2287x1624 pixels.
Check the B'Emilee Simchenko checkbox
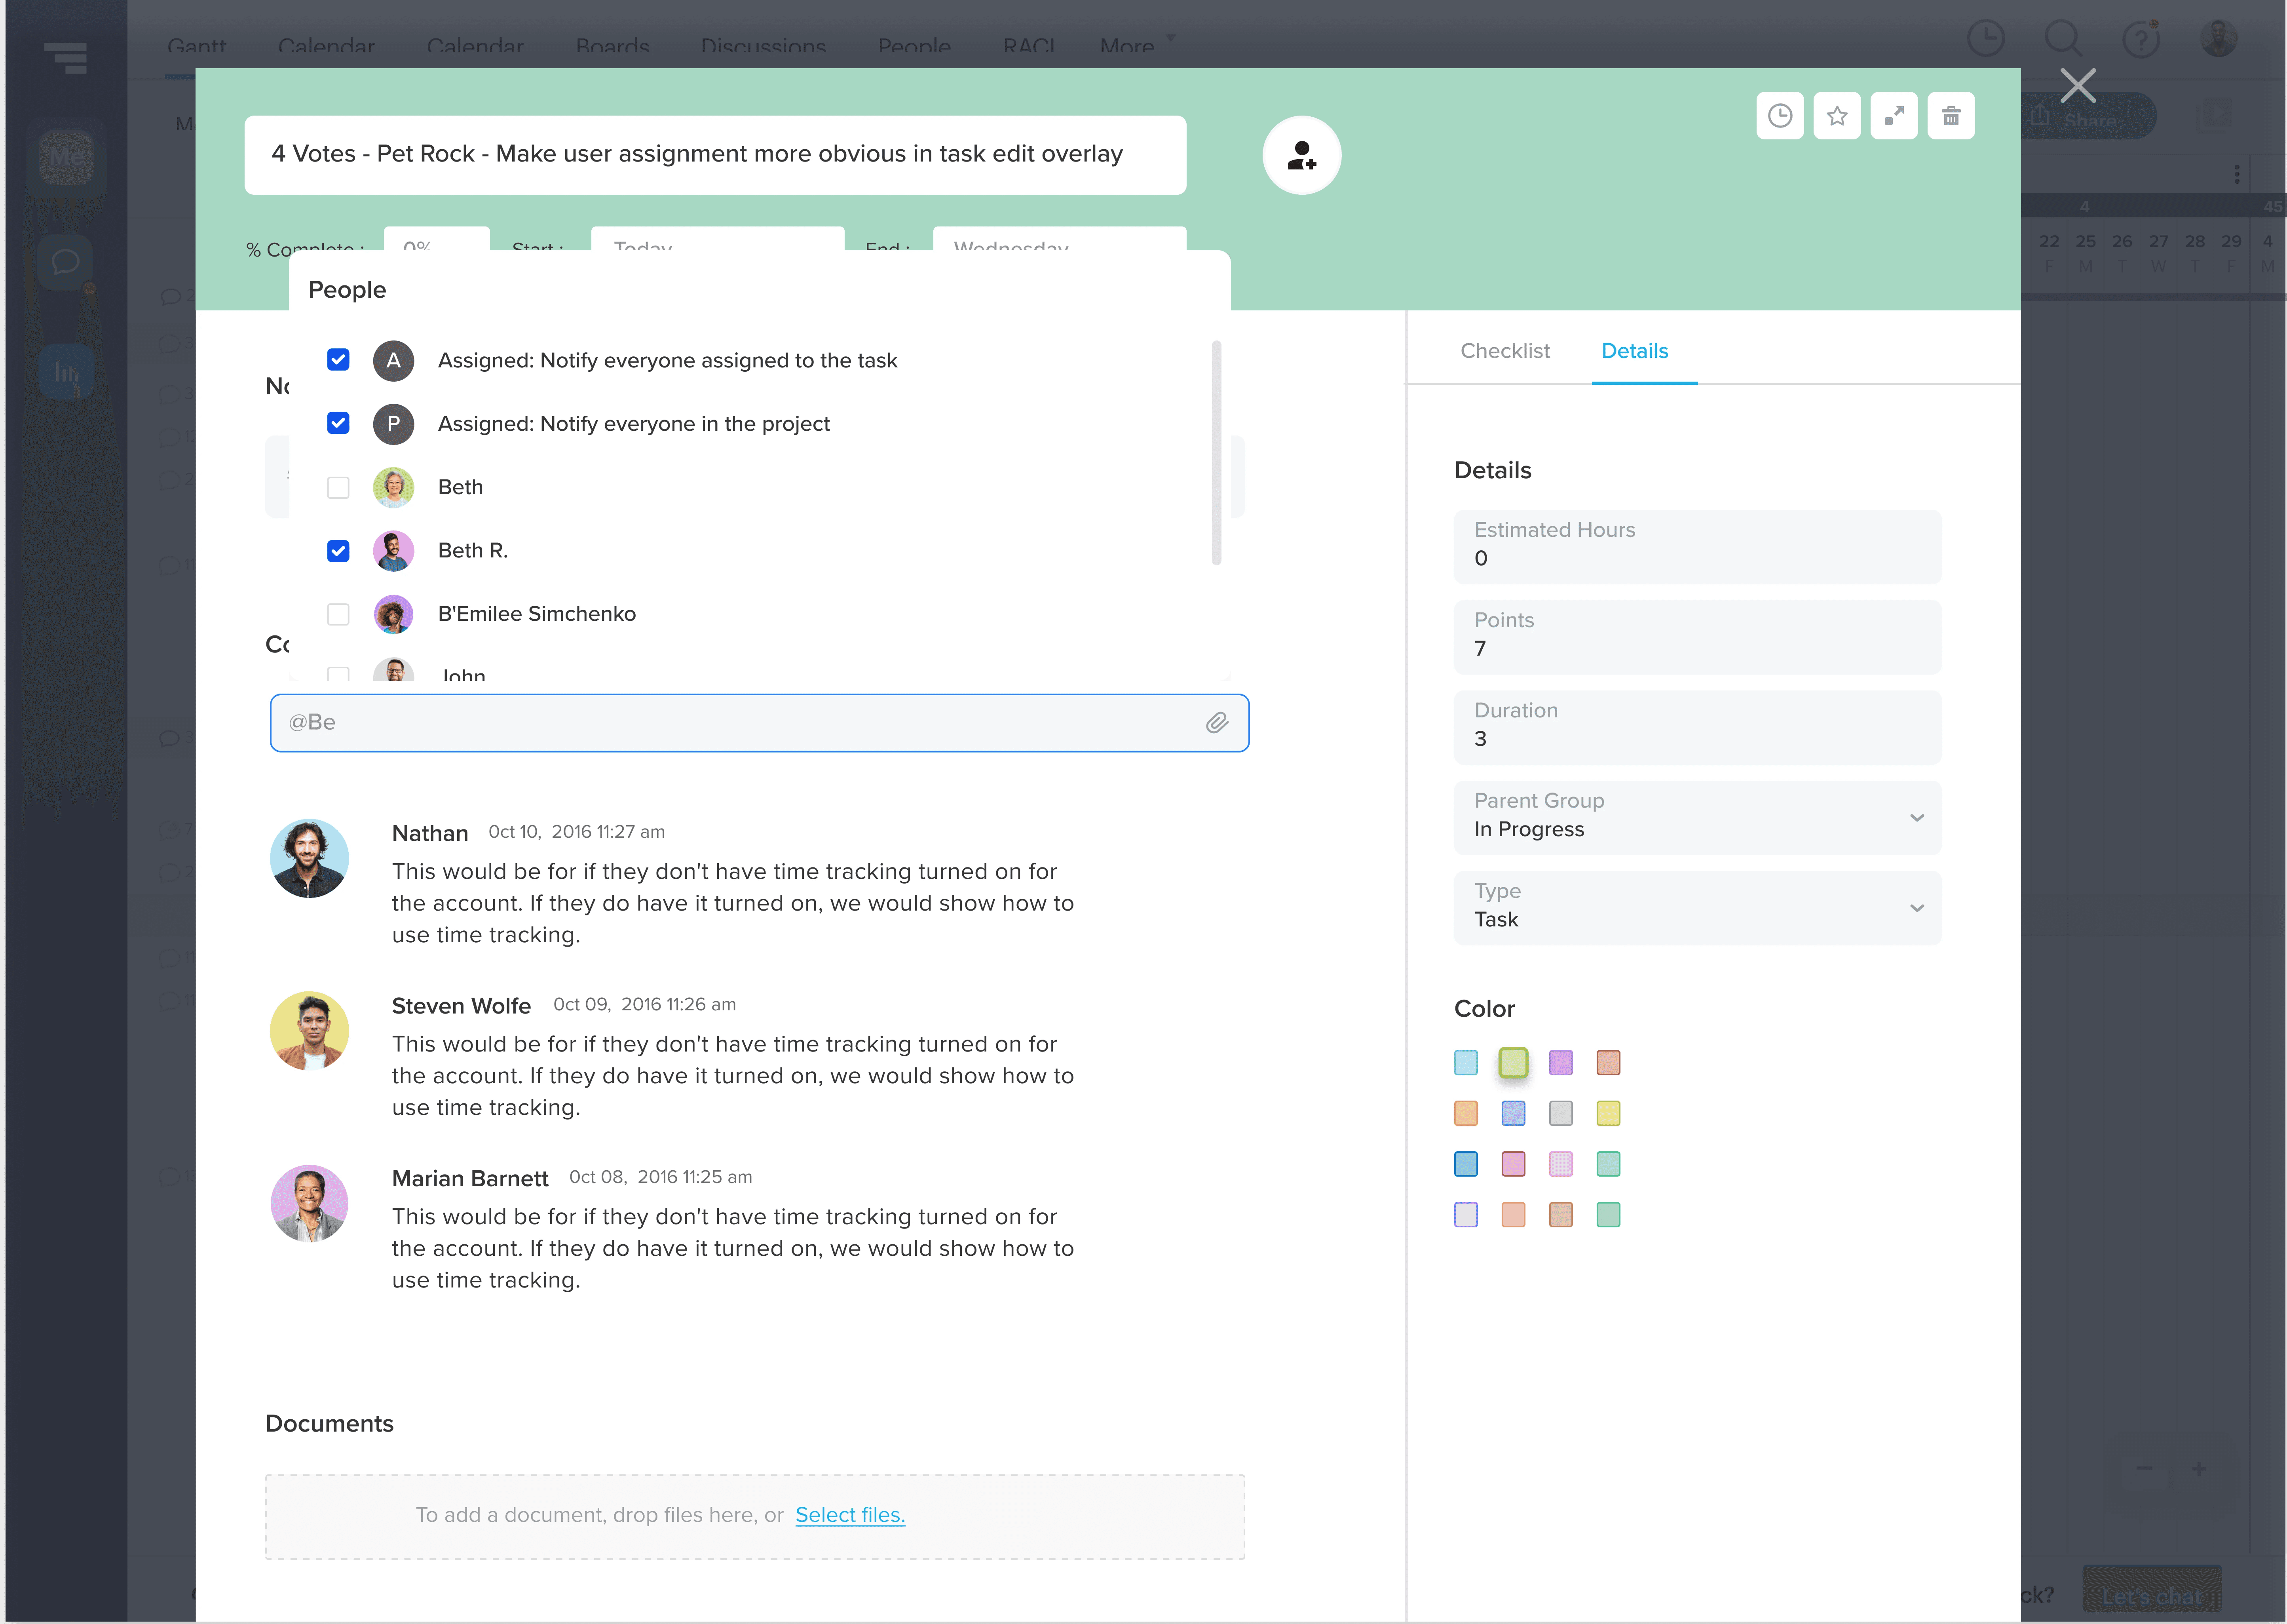[338, 614]
